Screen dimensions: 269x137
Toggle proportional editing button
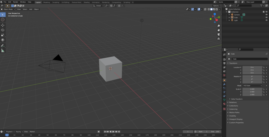[119, 6]
